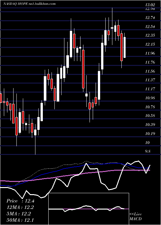Click the 10.98 price axis label

click(x=150, y=98)
